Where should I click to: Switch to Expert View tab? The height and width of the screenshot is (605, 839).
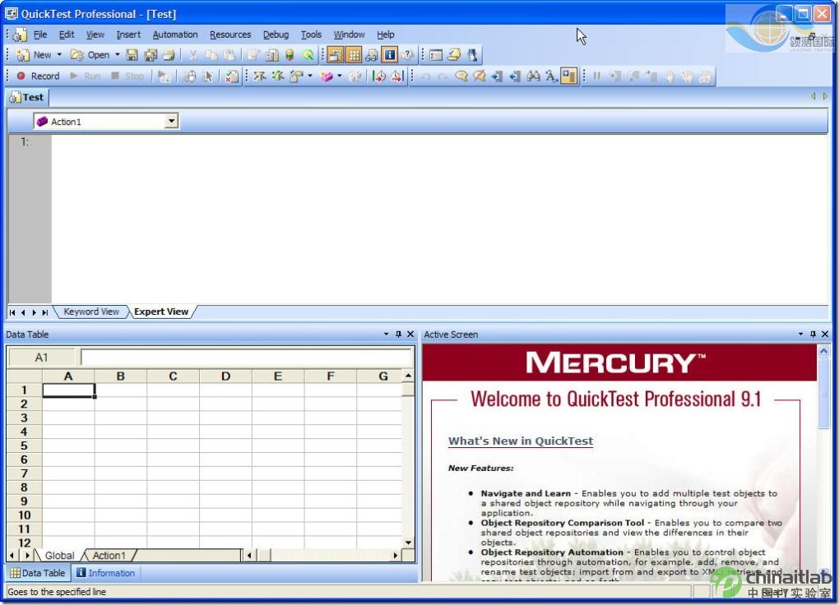[161, 312]
